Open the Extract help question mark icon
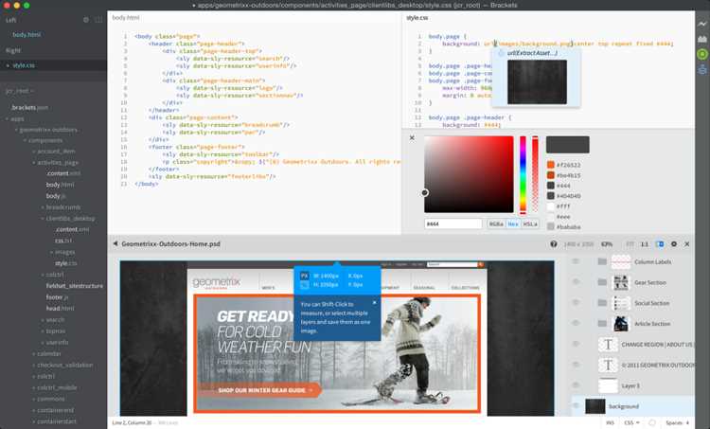Image resolution: width=710 pixels, height=429 pixels. (554, 244)
